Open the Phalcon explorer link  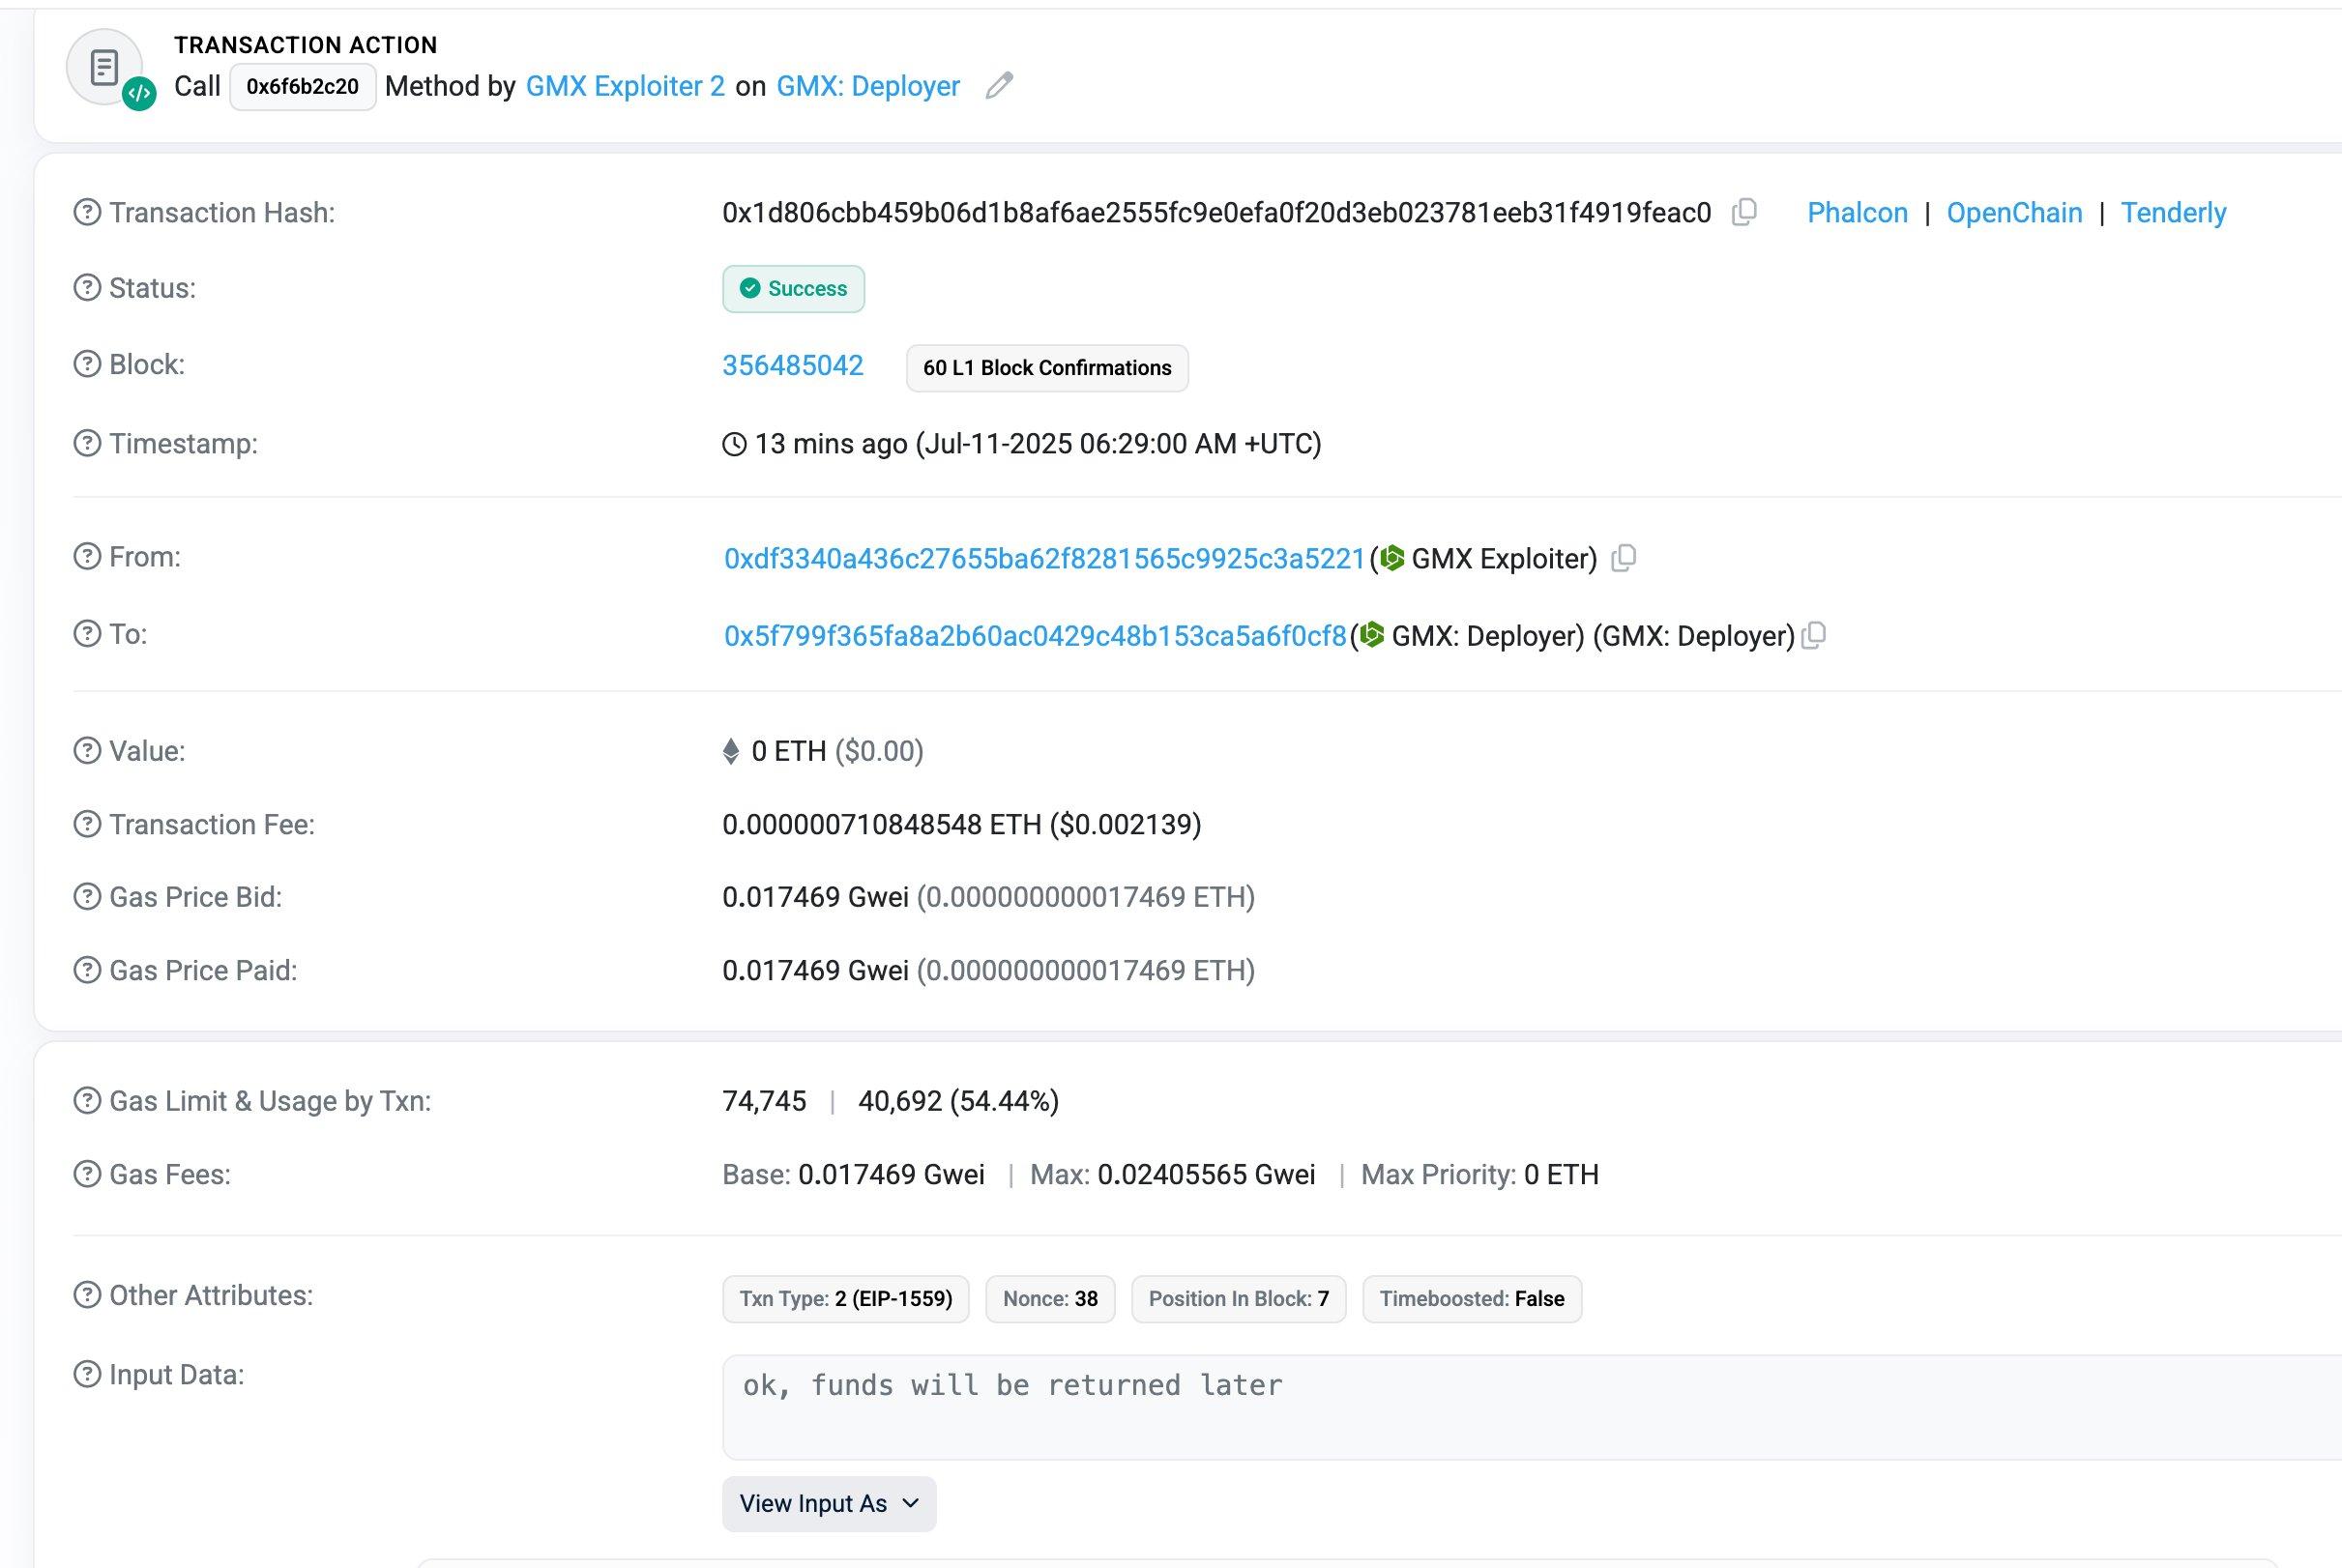point(1857,212)
